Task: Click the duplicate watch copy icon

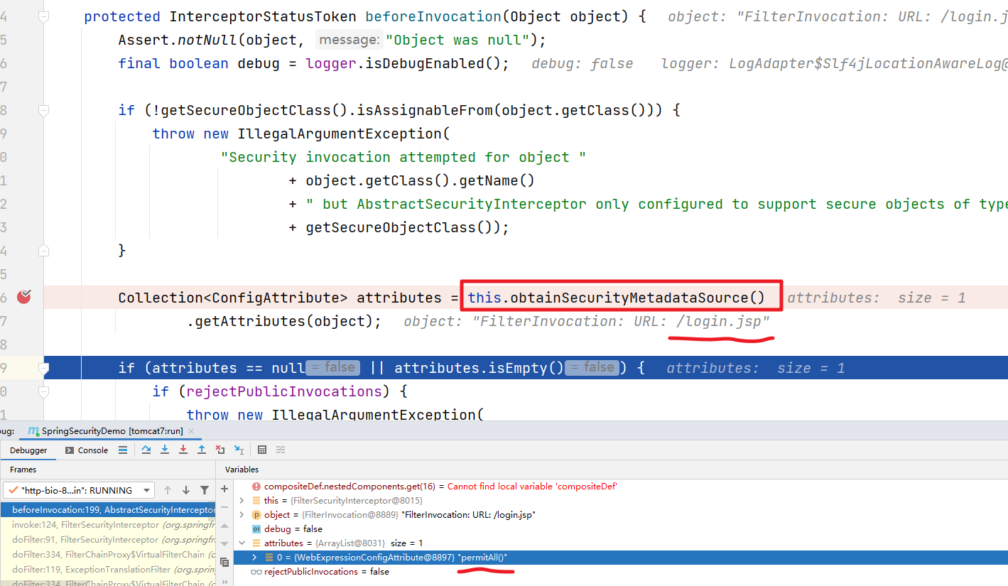Action: [224, 563]
